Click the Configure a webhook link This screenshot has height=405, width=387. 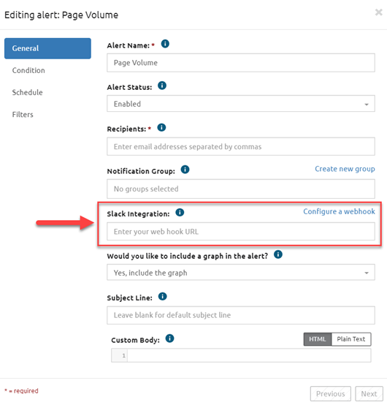click(339, 211)
